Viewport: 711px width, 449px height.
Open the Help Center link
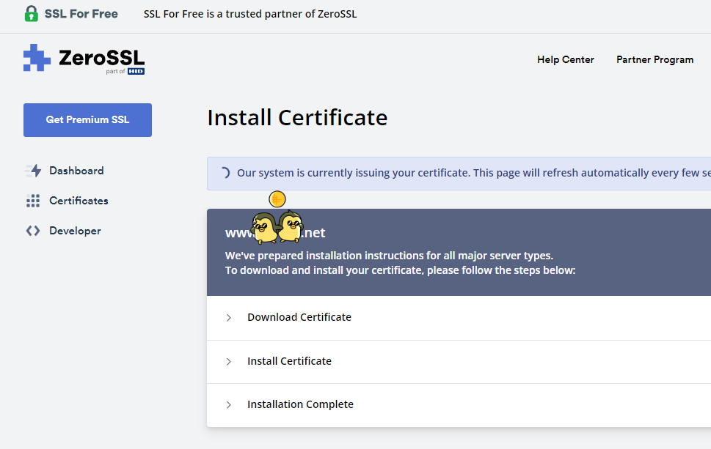coord(566,60)
